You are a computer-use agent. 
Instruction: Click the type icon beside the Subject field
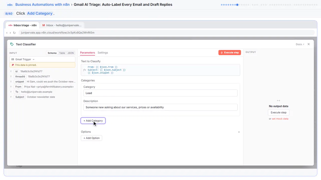(11, 97)
